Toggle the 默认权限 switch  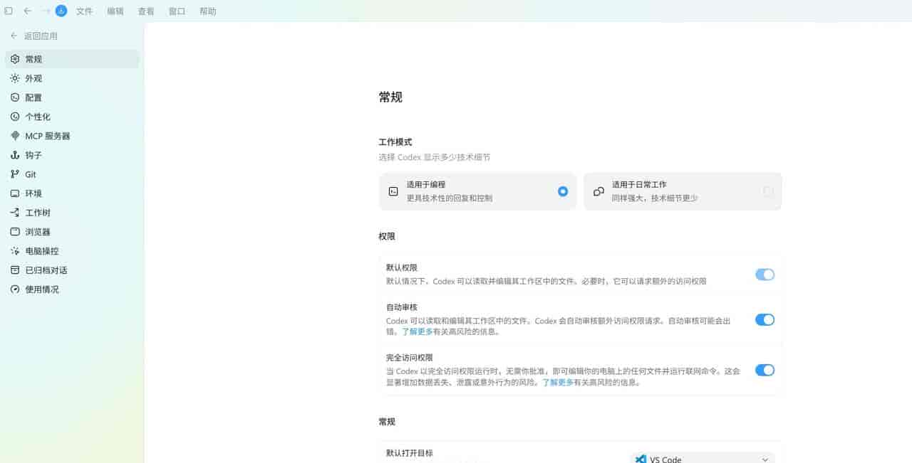coord(765,275)
